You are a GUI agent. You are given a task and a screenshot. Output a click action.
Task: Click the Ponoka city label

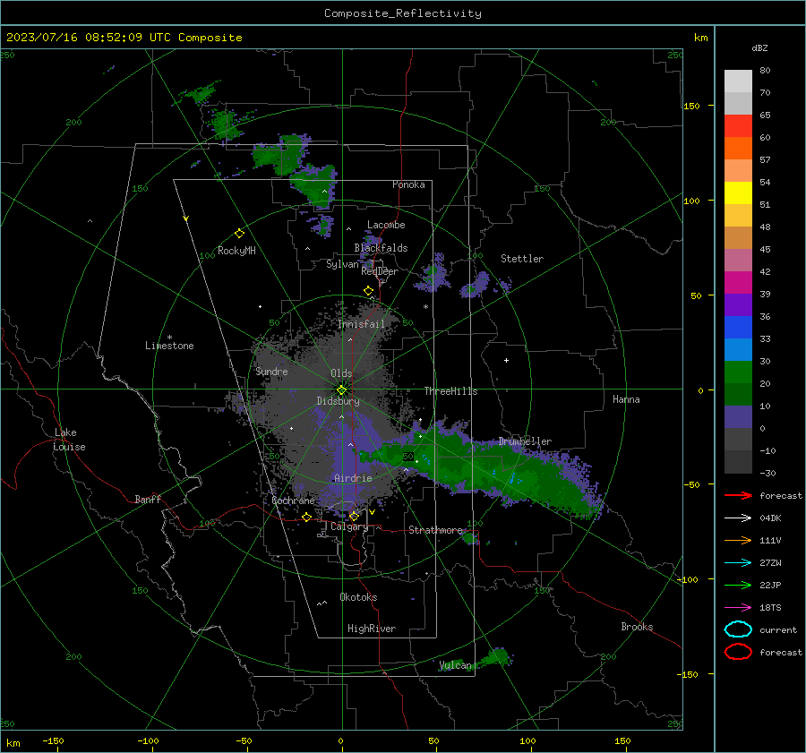[408, 184]
